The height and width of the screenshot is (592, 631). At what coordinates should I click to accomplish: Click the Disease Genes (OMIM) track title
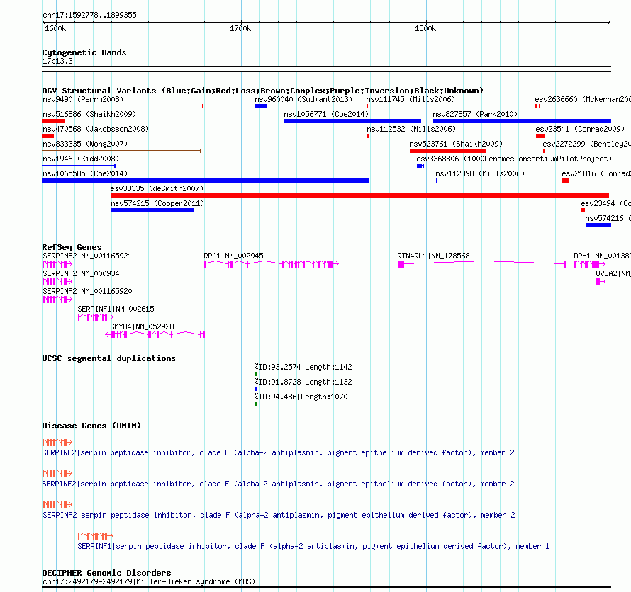pos(91,426)
